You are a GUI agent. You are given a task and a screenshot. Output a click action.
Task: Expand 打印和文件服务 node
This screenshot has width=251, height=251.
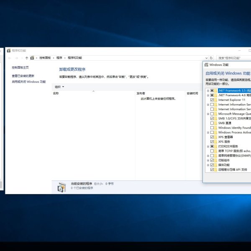click(208, 146)
